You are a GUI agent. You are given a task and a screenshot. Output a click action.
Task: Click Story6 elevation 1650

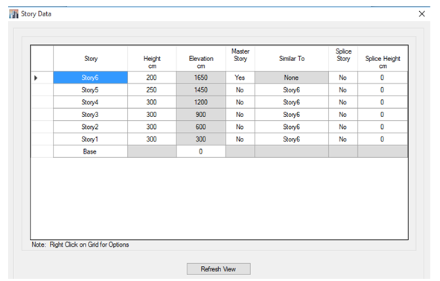[201, 78]
